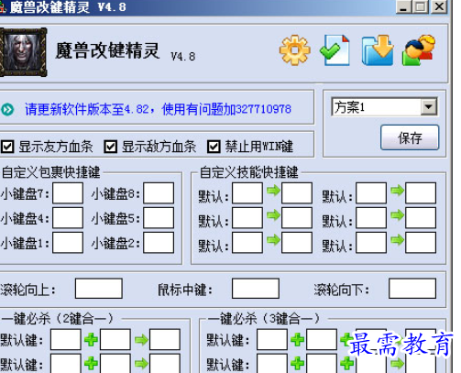This screenshot has width=461, height=373.
Task: Close the 魔兽改键精灵 window
Action: coord(439,6)
